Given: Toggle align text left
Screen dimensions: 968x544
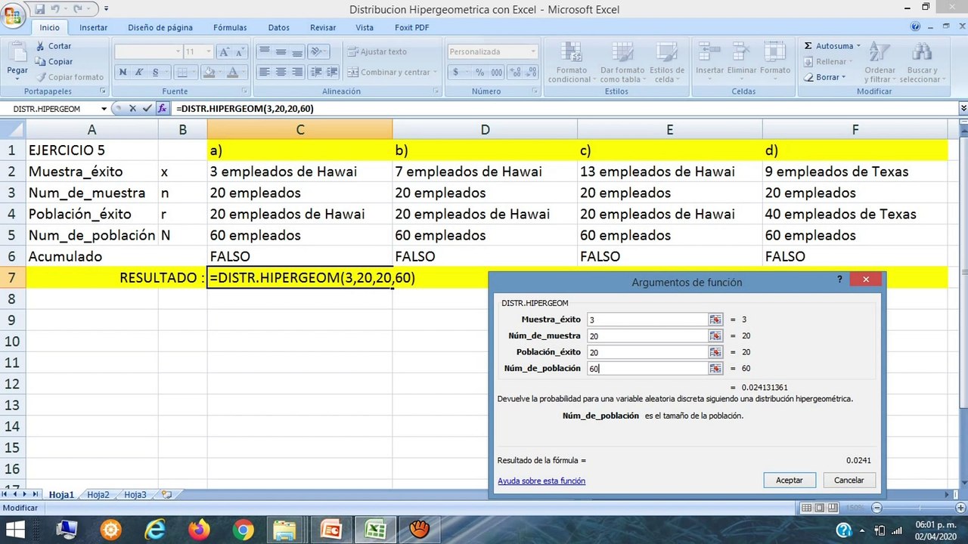Looking at the screenshot, I should [264, 73].
